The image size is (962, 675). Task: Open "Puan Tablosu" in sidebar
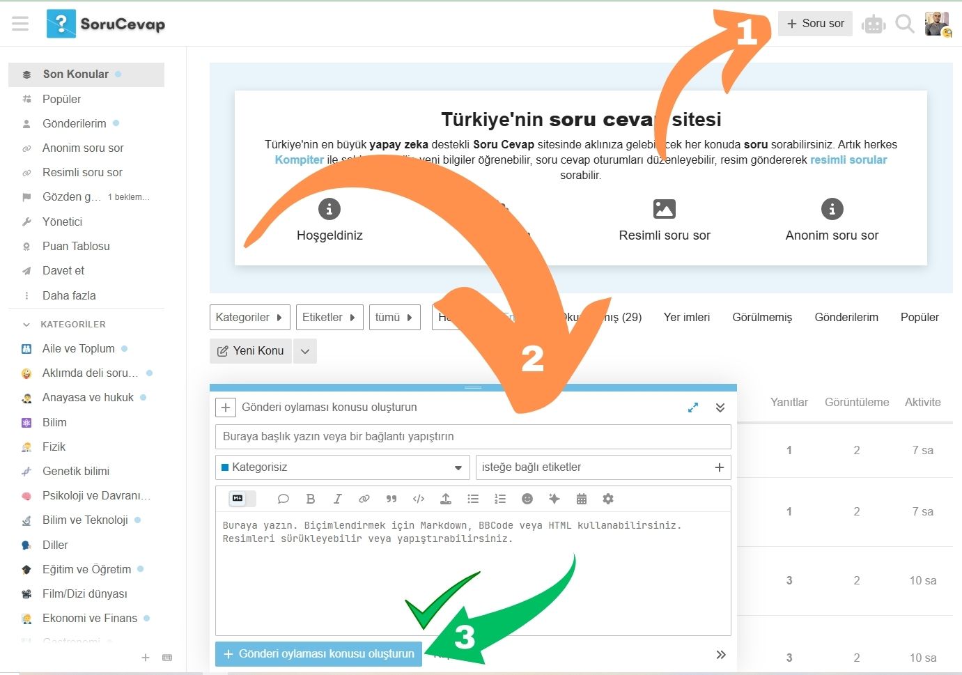[86, 246]
